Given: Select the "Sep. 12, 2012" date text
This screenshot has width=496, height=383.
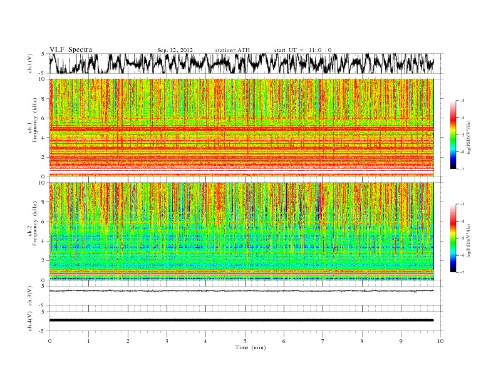Looking at the screenshot, I should (175, 50).
